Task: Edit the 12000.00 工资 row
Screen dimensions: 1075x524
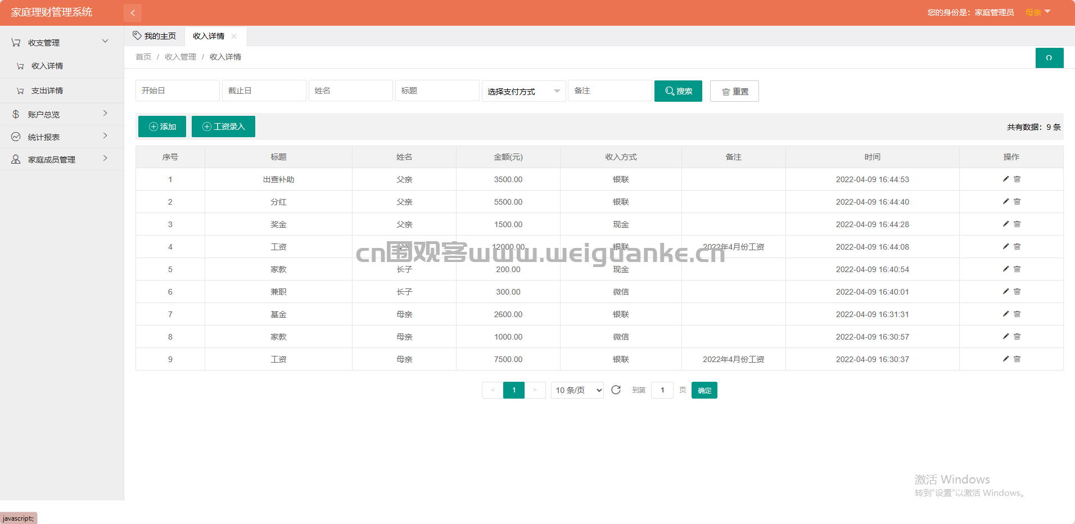Action: click(x=1006, y=246)
